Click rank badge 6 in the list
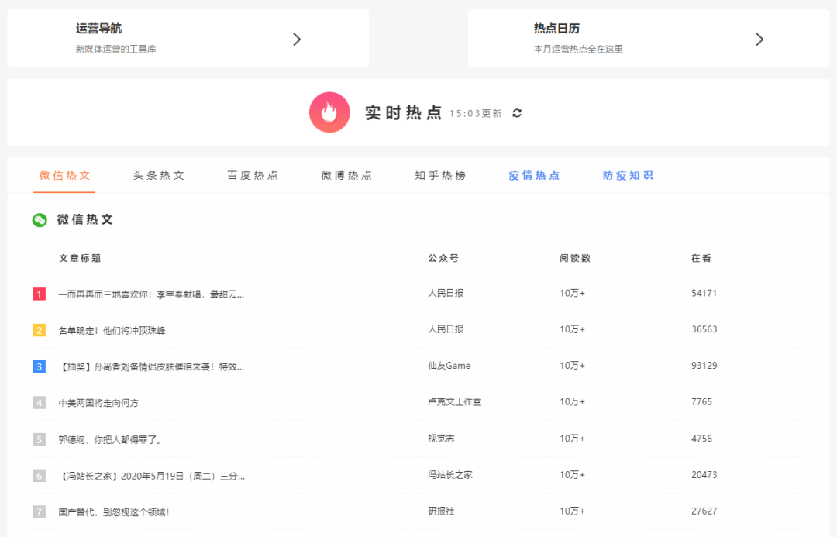Viewport: 837px width, 537px height. pyautogui.click(x=39, y=476)
